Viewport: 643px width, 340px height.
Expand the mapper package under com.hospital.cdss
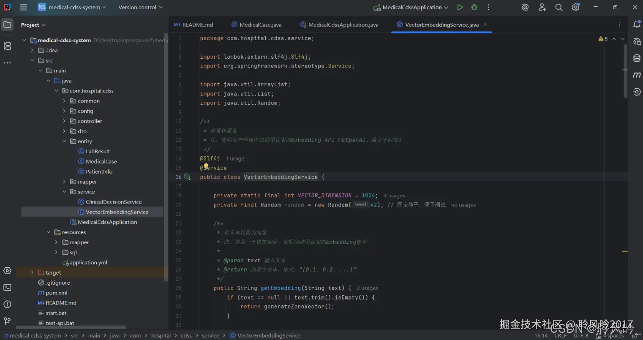pos(64,182)
